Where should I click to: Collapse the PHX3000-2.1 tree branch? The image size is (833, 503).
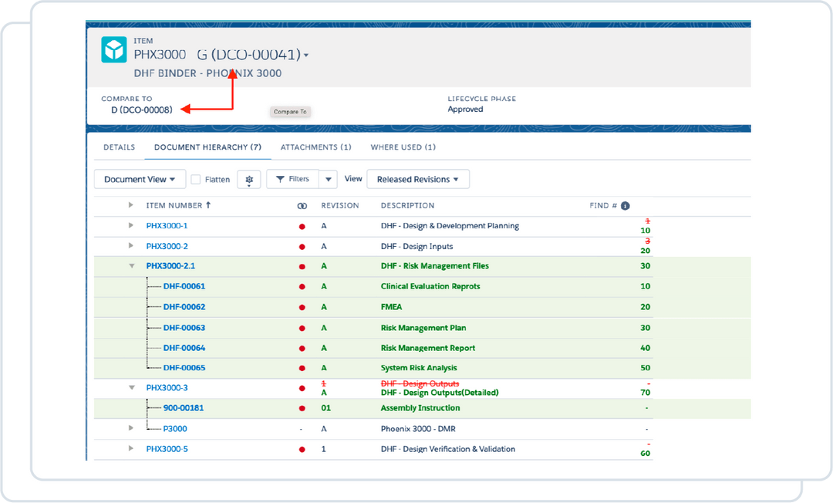coord(130,266)
